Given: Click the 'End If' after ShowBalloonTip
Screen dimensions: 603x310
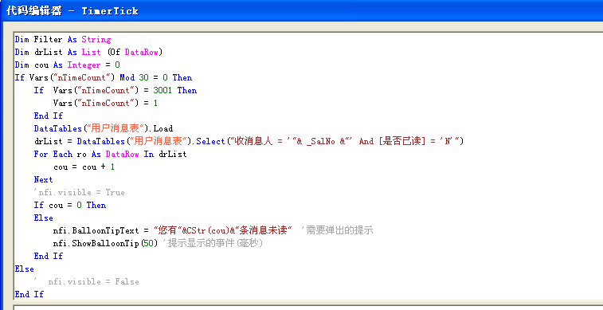Looking at the screenshot, I should (x=48, y=256).
